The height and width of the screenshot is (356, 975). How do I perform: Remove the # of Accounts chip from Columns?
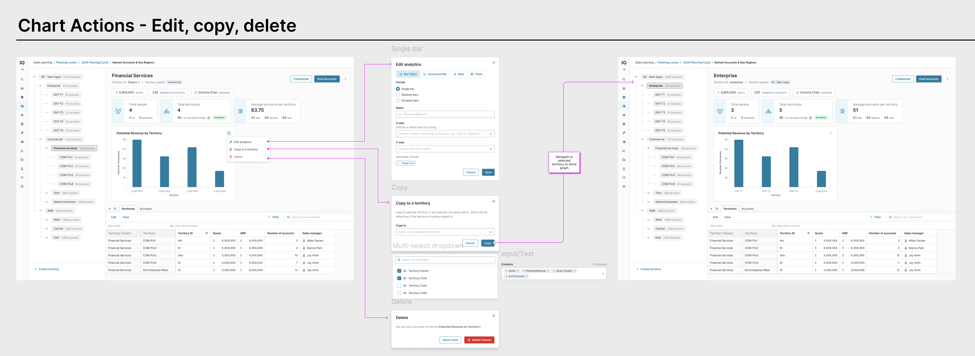pos(526,276)
